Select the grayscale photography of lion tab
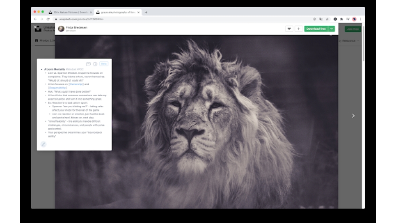Viewport: 396px width, 223px height. (118, 12)
